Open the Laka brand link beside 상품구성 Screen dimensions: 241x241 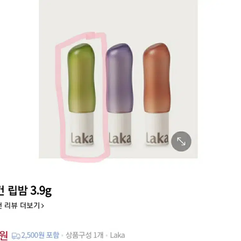118,235
